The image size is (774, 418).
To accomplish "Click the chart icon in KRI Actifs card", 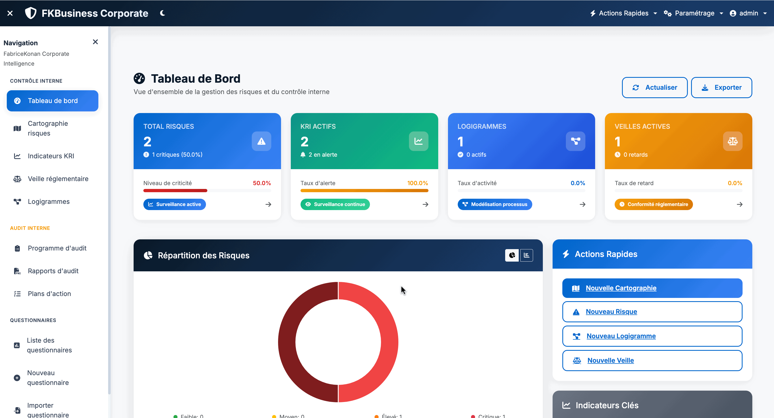I will [418, 141].
